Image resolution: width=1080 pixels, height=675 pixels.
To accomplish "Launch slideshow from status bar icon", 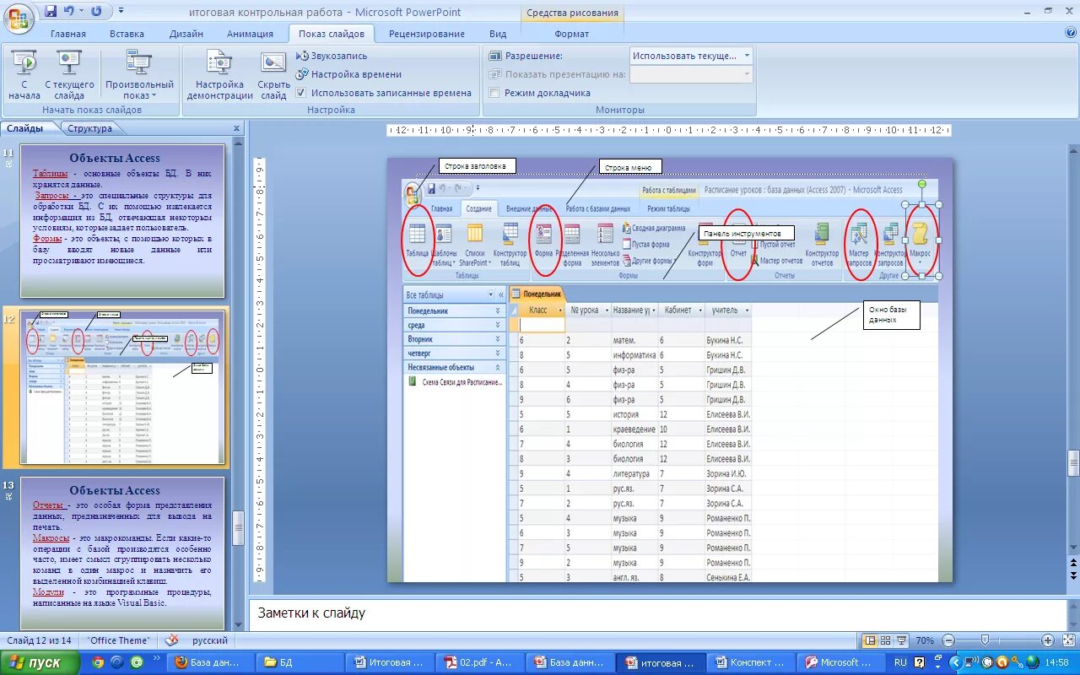I will 901,640.
